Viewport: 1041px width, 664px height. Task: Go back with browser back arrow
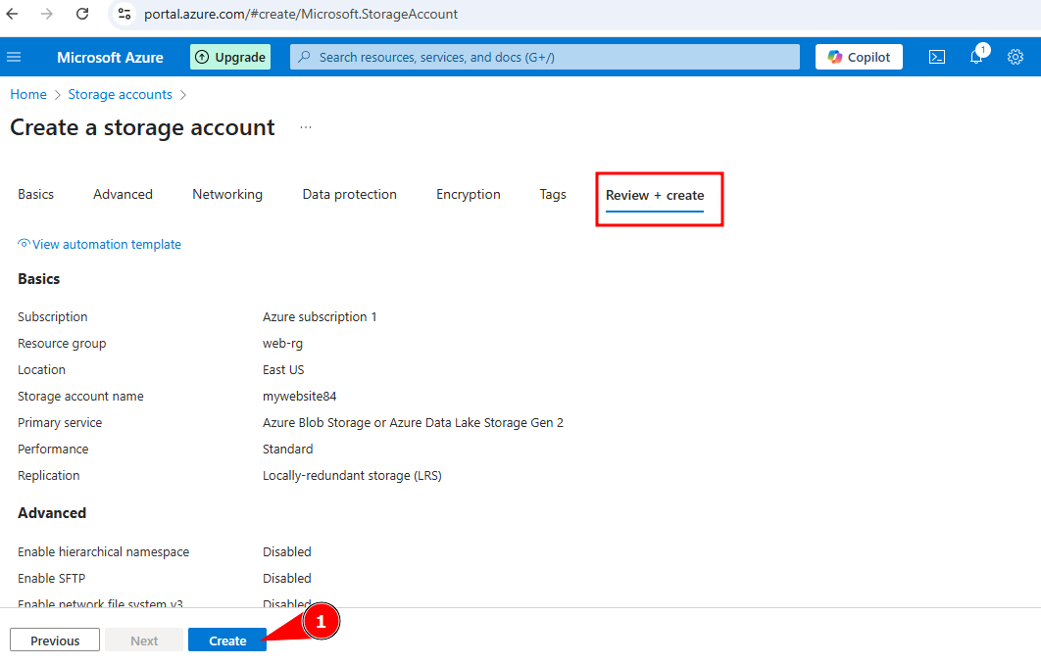pyautogui.click(x=12, y=14)
